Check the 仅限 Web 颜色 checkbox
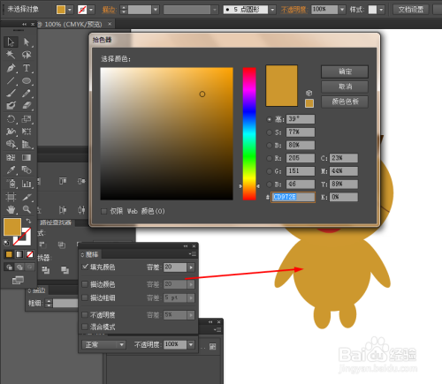The height and width of the screenshot is (384, 442). pos(103,211)
